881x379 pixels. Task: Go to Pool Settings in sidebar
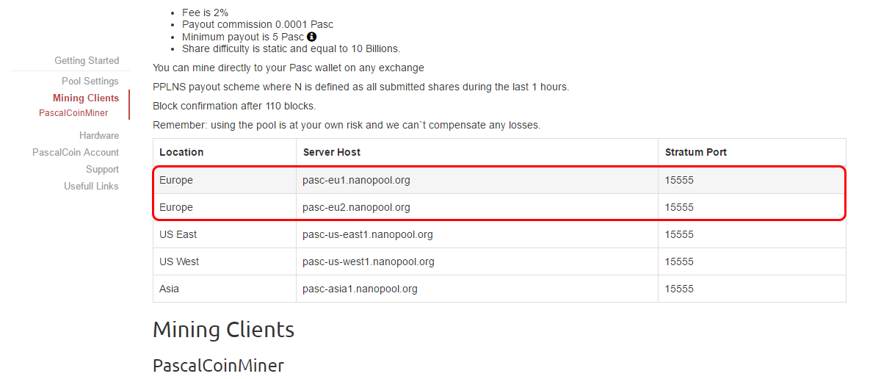(90, 81)
